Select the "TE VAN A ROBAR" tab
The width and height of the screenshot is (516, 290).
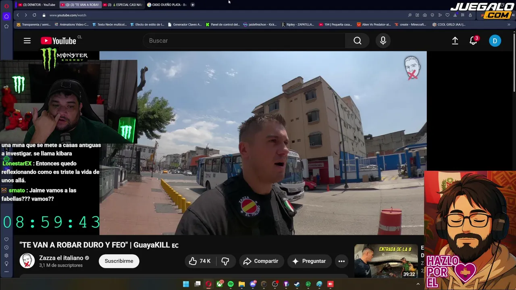coord(80,4)
